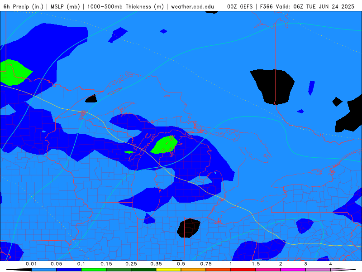Pick the dark green 0.25–0.35 legend swatch

[143, 270]
